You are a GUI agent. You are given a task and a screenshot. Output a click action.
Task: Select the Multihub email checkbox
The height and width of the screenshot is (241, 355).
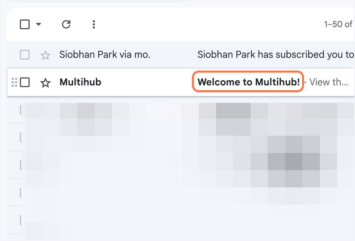click(25, 82)
